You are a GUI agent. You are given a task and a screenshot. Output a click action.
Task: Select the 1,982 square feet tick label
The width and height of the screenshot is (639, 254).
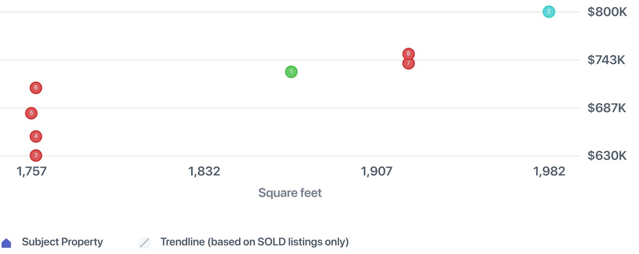pyautogui.click(x=549, y=171)
